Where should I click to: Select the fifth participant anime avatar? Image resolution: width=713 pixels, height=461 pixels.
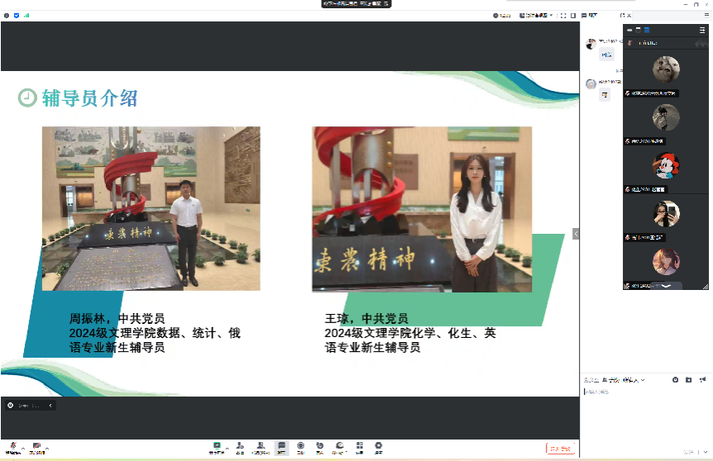pos(666,262)
